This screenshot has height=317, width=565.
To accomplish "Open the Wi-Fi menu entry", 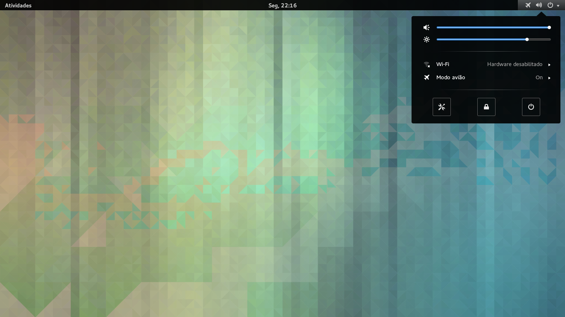I will click(x=486, y=64).
